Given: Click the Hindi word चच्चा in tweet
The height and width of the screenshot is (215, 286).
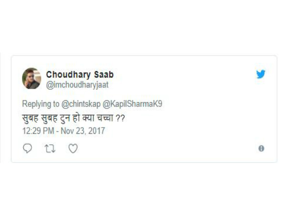Looking at the screenshot, I should (x=105, y=118).
